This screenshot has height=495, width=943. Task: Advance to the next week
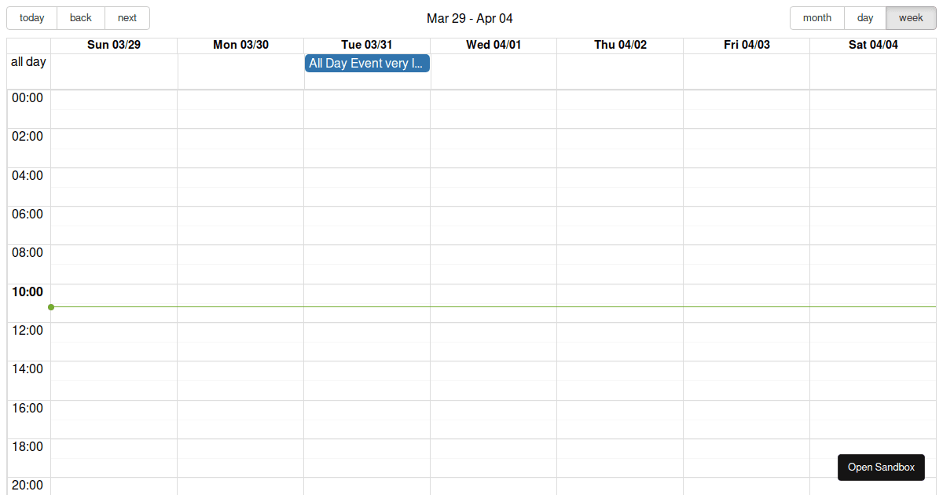[127, 18]
